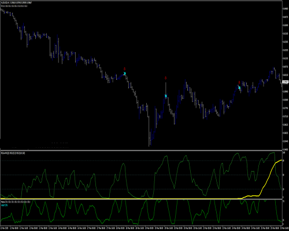Image resolution: width=289 pixels, height=231 pixels.
Task: Click cyan arrow below the tall wick
Action: (166, 96)
